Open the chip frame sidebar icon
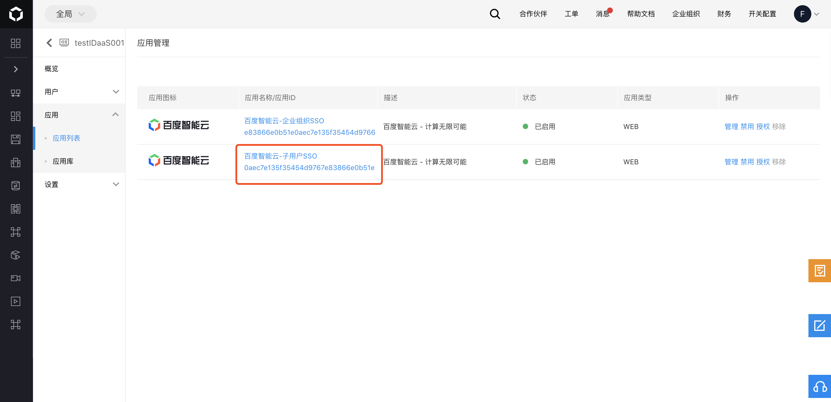 [x=16, y=209]
